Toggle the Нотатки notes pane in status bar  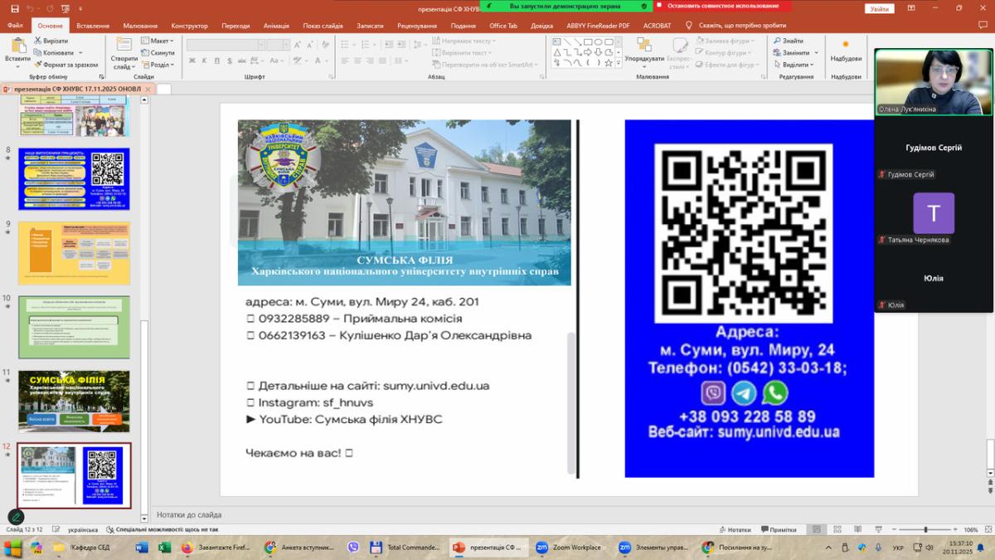[733, 529]
